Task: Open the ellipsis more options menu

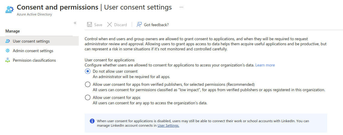Action: 181,7
